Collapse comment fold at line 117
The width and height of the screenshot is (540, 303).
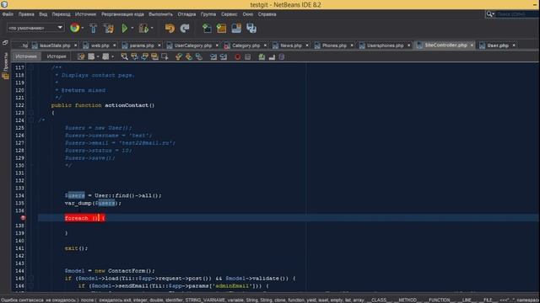point(31,67)
